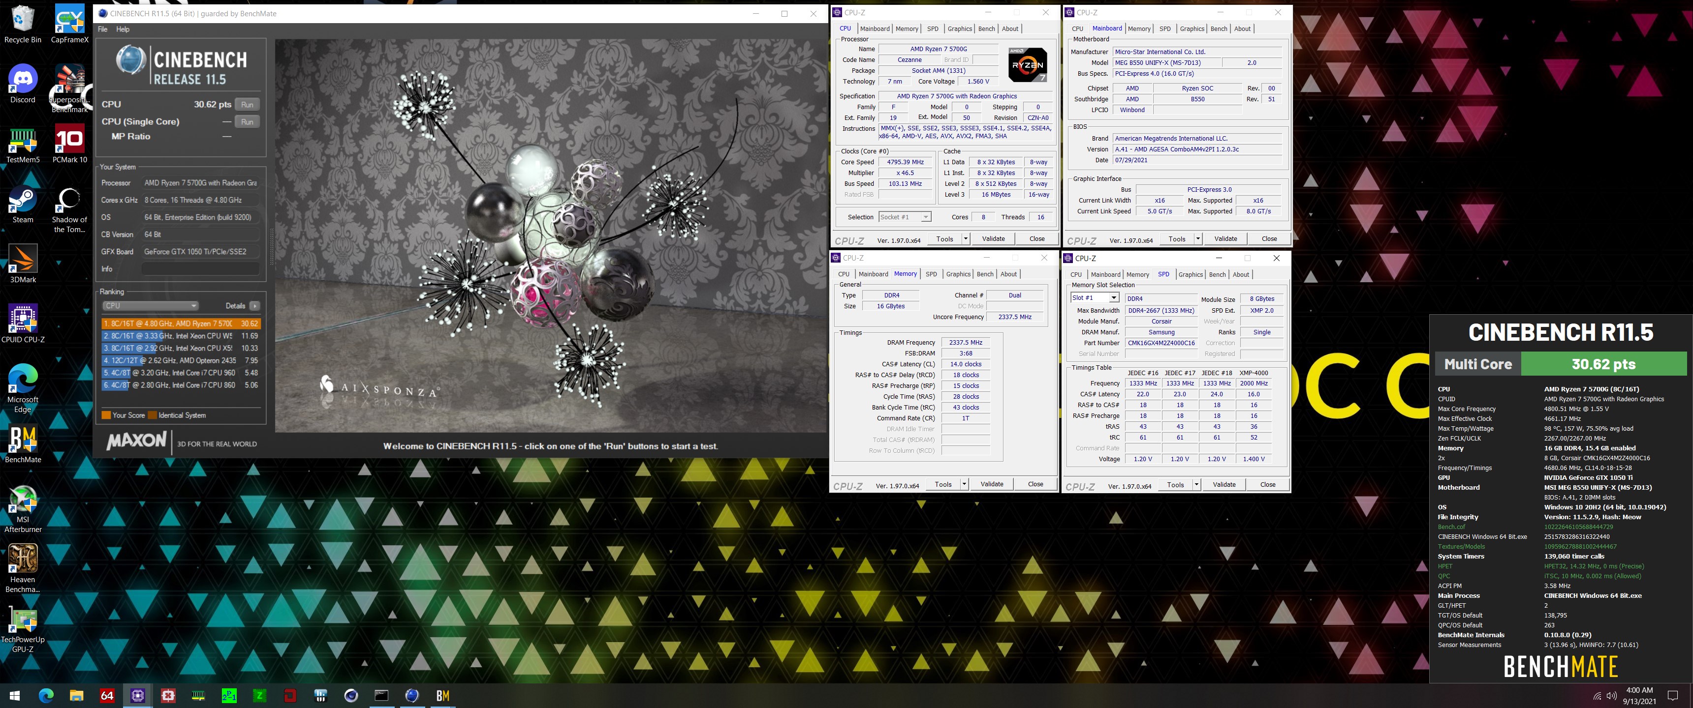Open the Windows Start menu
The height and width of the screenshot is (708, 1693).
pyautogui.click(x=14, y=696)
